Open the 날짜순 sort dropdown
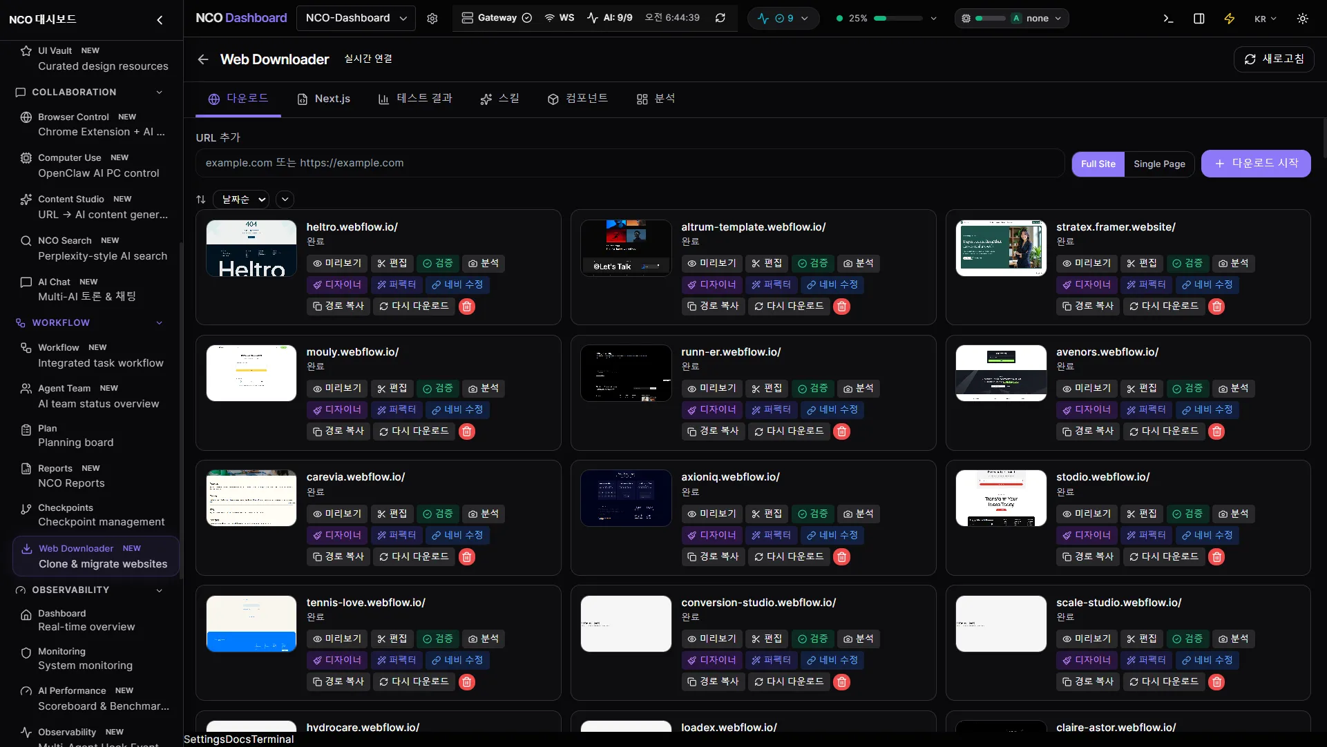 tap(241, 200)
